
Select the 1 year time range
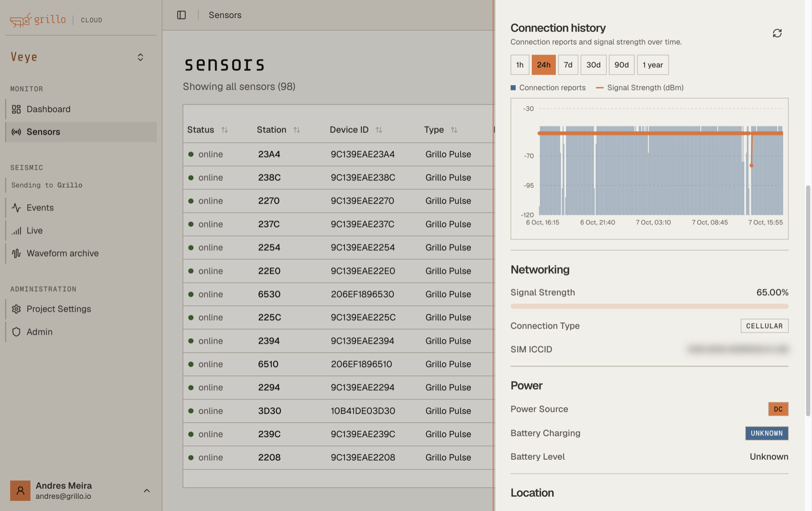tap(653, 65)
